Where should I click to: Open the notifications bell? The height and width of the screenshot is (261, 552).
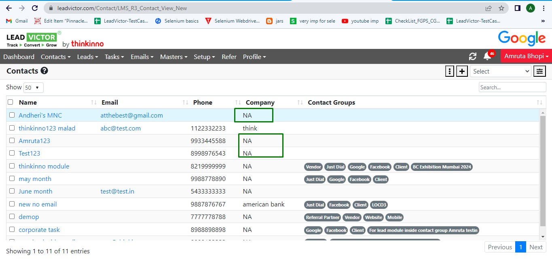click(487, 57)
